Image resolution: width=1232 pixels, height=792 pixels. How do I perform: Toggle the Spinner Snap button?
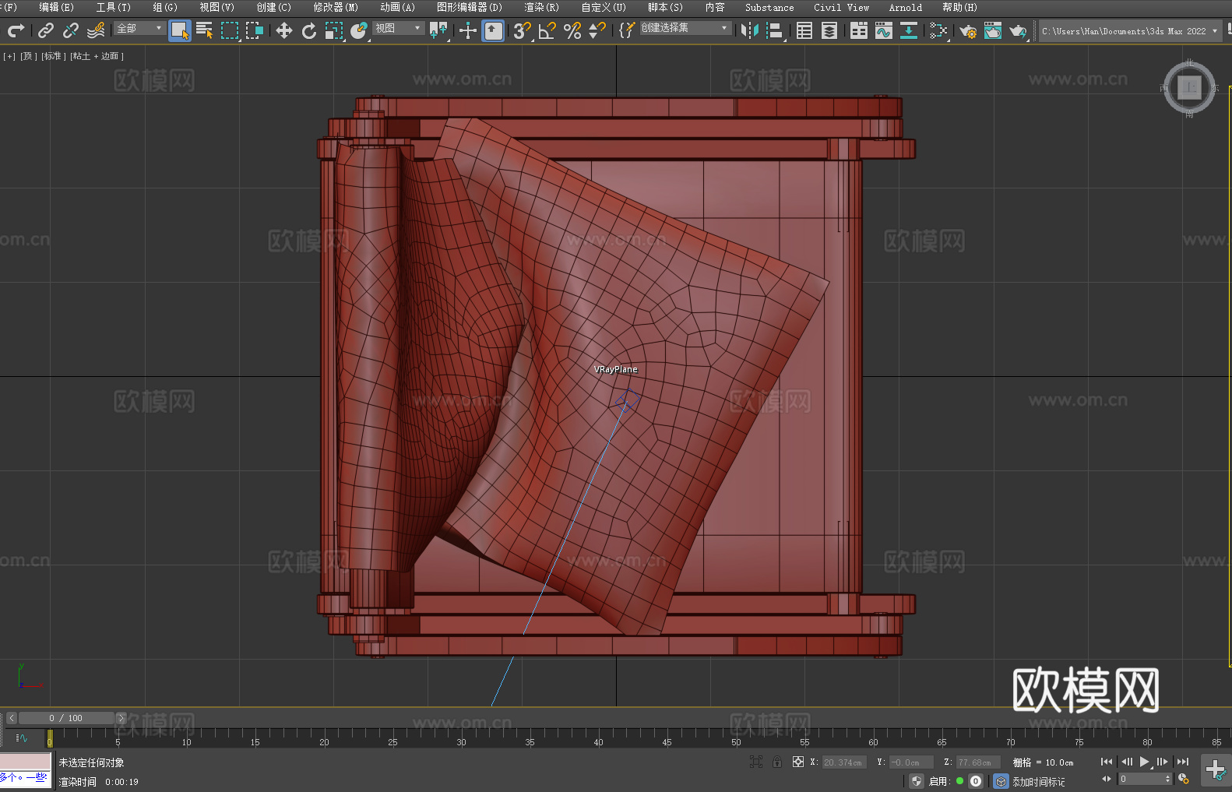(x=597, y=30)
